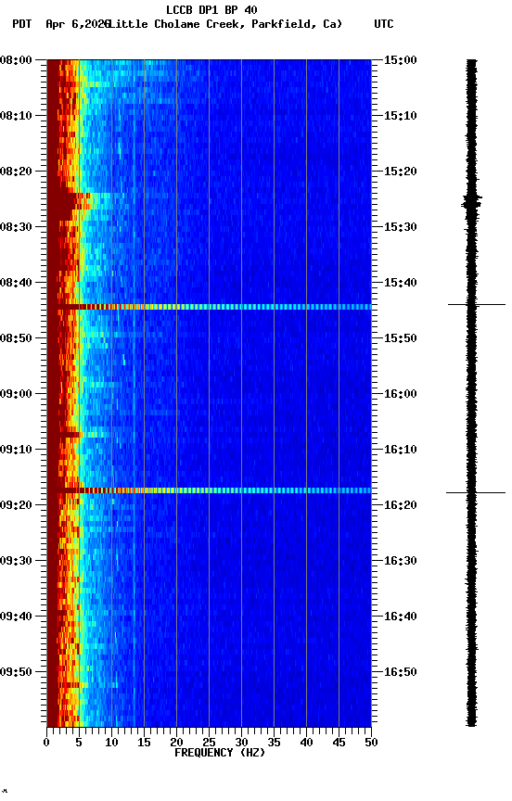Screen dimensions: 512x801
Task: Click the 15:40 UTC time label
Action: [401, 283]
